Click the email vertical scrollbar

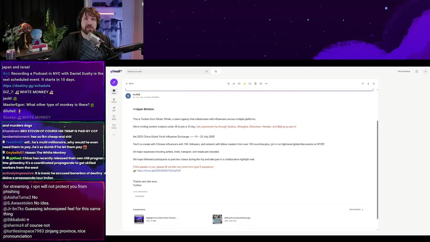pos(377,170)
